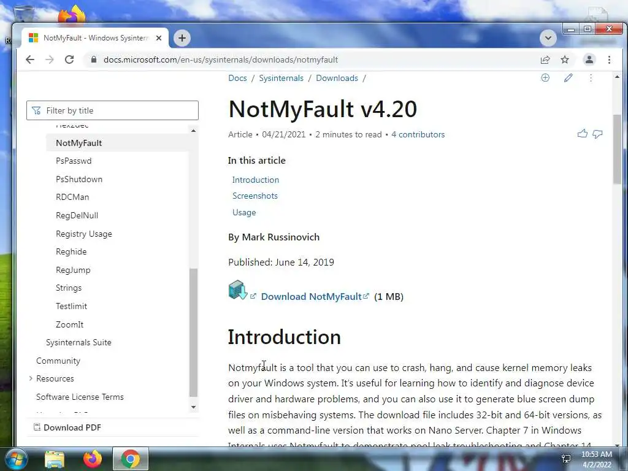Open Software License Terms
Screen dimensions: 628x471
(x=80, y=397)
